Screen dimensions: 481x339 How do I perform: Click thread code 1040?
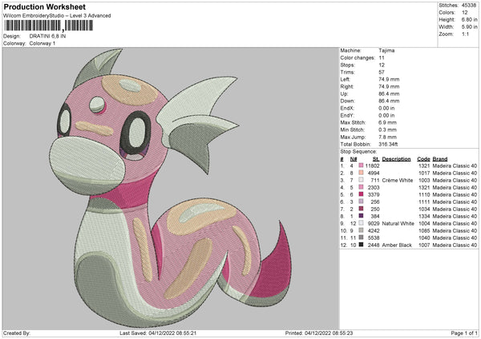point(424,237)
